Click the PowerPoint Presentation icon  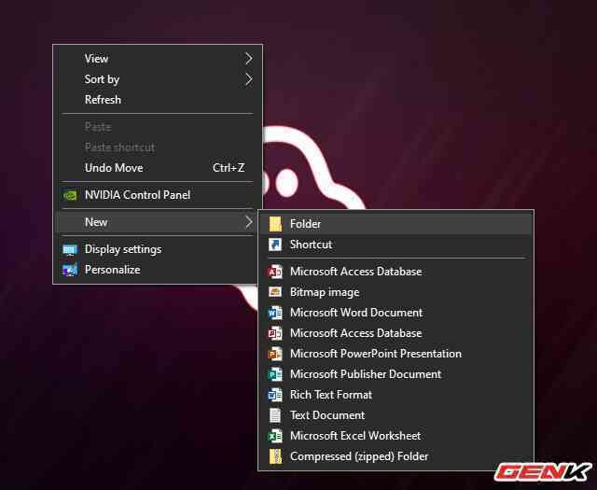coord(275,354)
